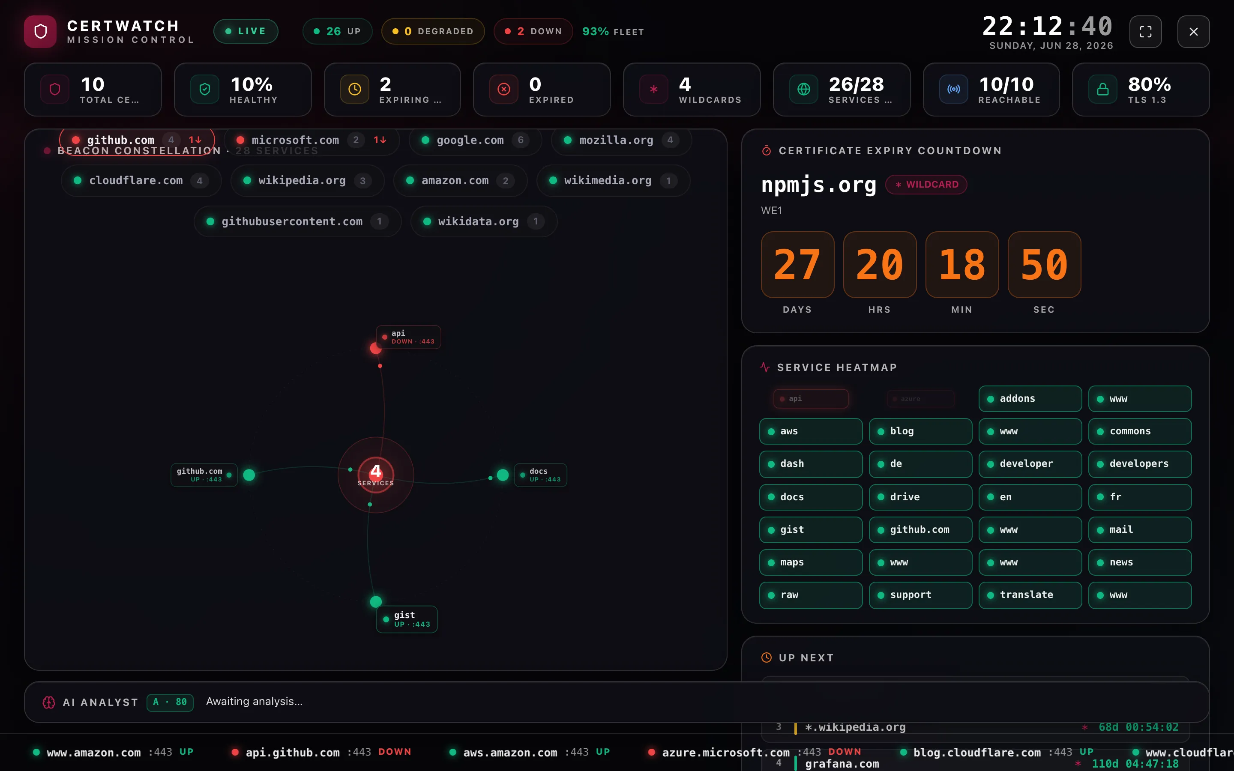
Task: Select the githubusercontent.com domain chip
Action: [298, 221]
